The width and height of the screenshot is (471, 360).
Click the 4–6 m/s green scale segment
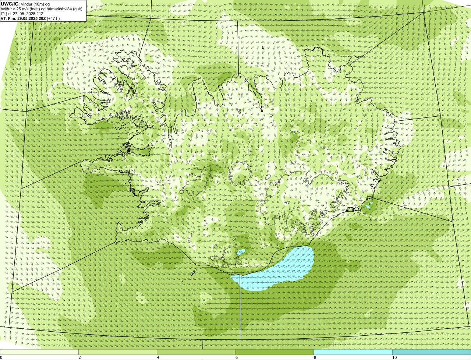point(196,352)
